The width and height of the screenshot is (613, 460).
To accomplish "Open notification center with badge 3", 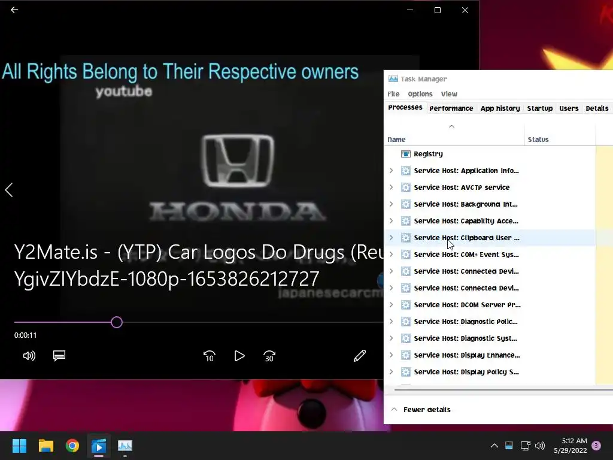I will coord(596,446).
